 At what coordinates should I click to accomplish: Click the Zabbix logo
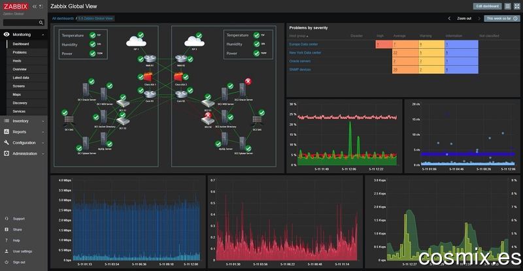16,7
